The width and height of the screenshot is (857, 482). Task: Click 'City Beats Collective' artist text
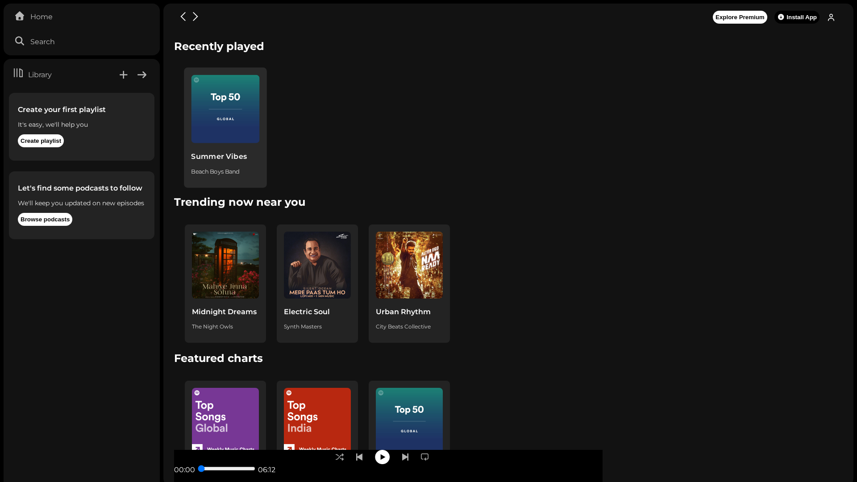click(x=403, y=327)
